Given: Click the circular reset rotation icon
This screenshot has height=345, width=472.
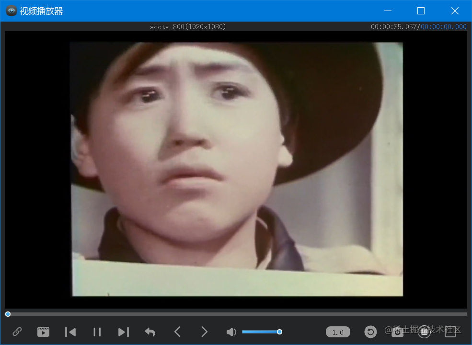Looking at the screenshot, I should pos(370,332).
